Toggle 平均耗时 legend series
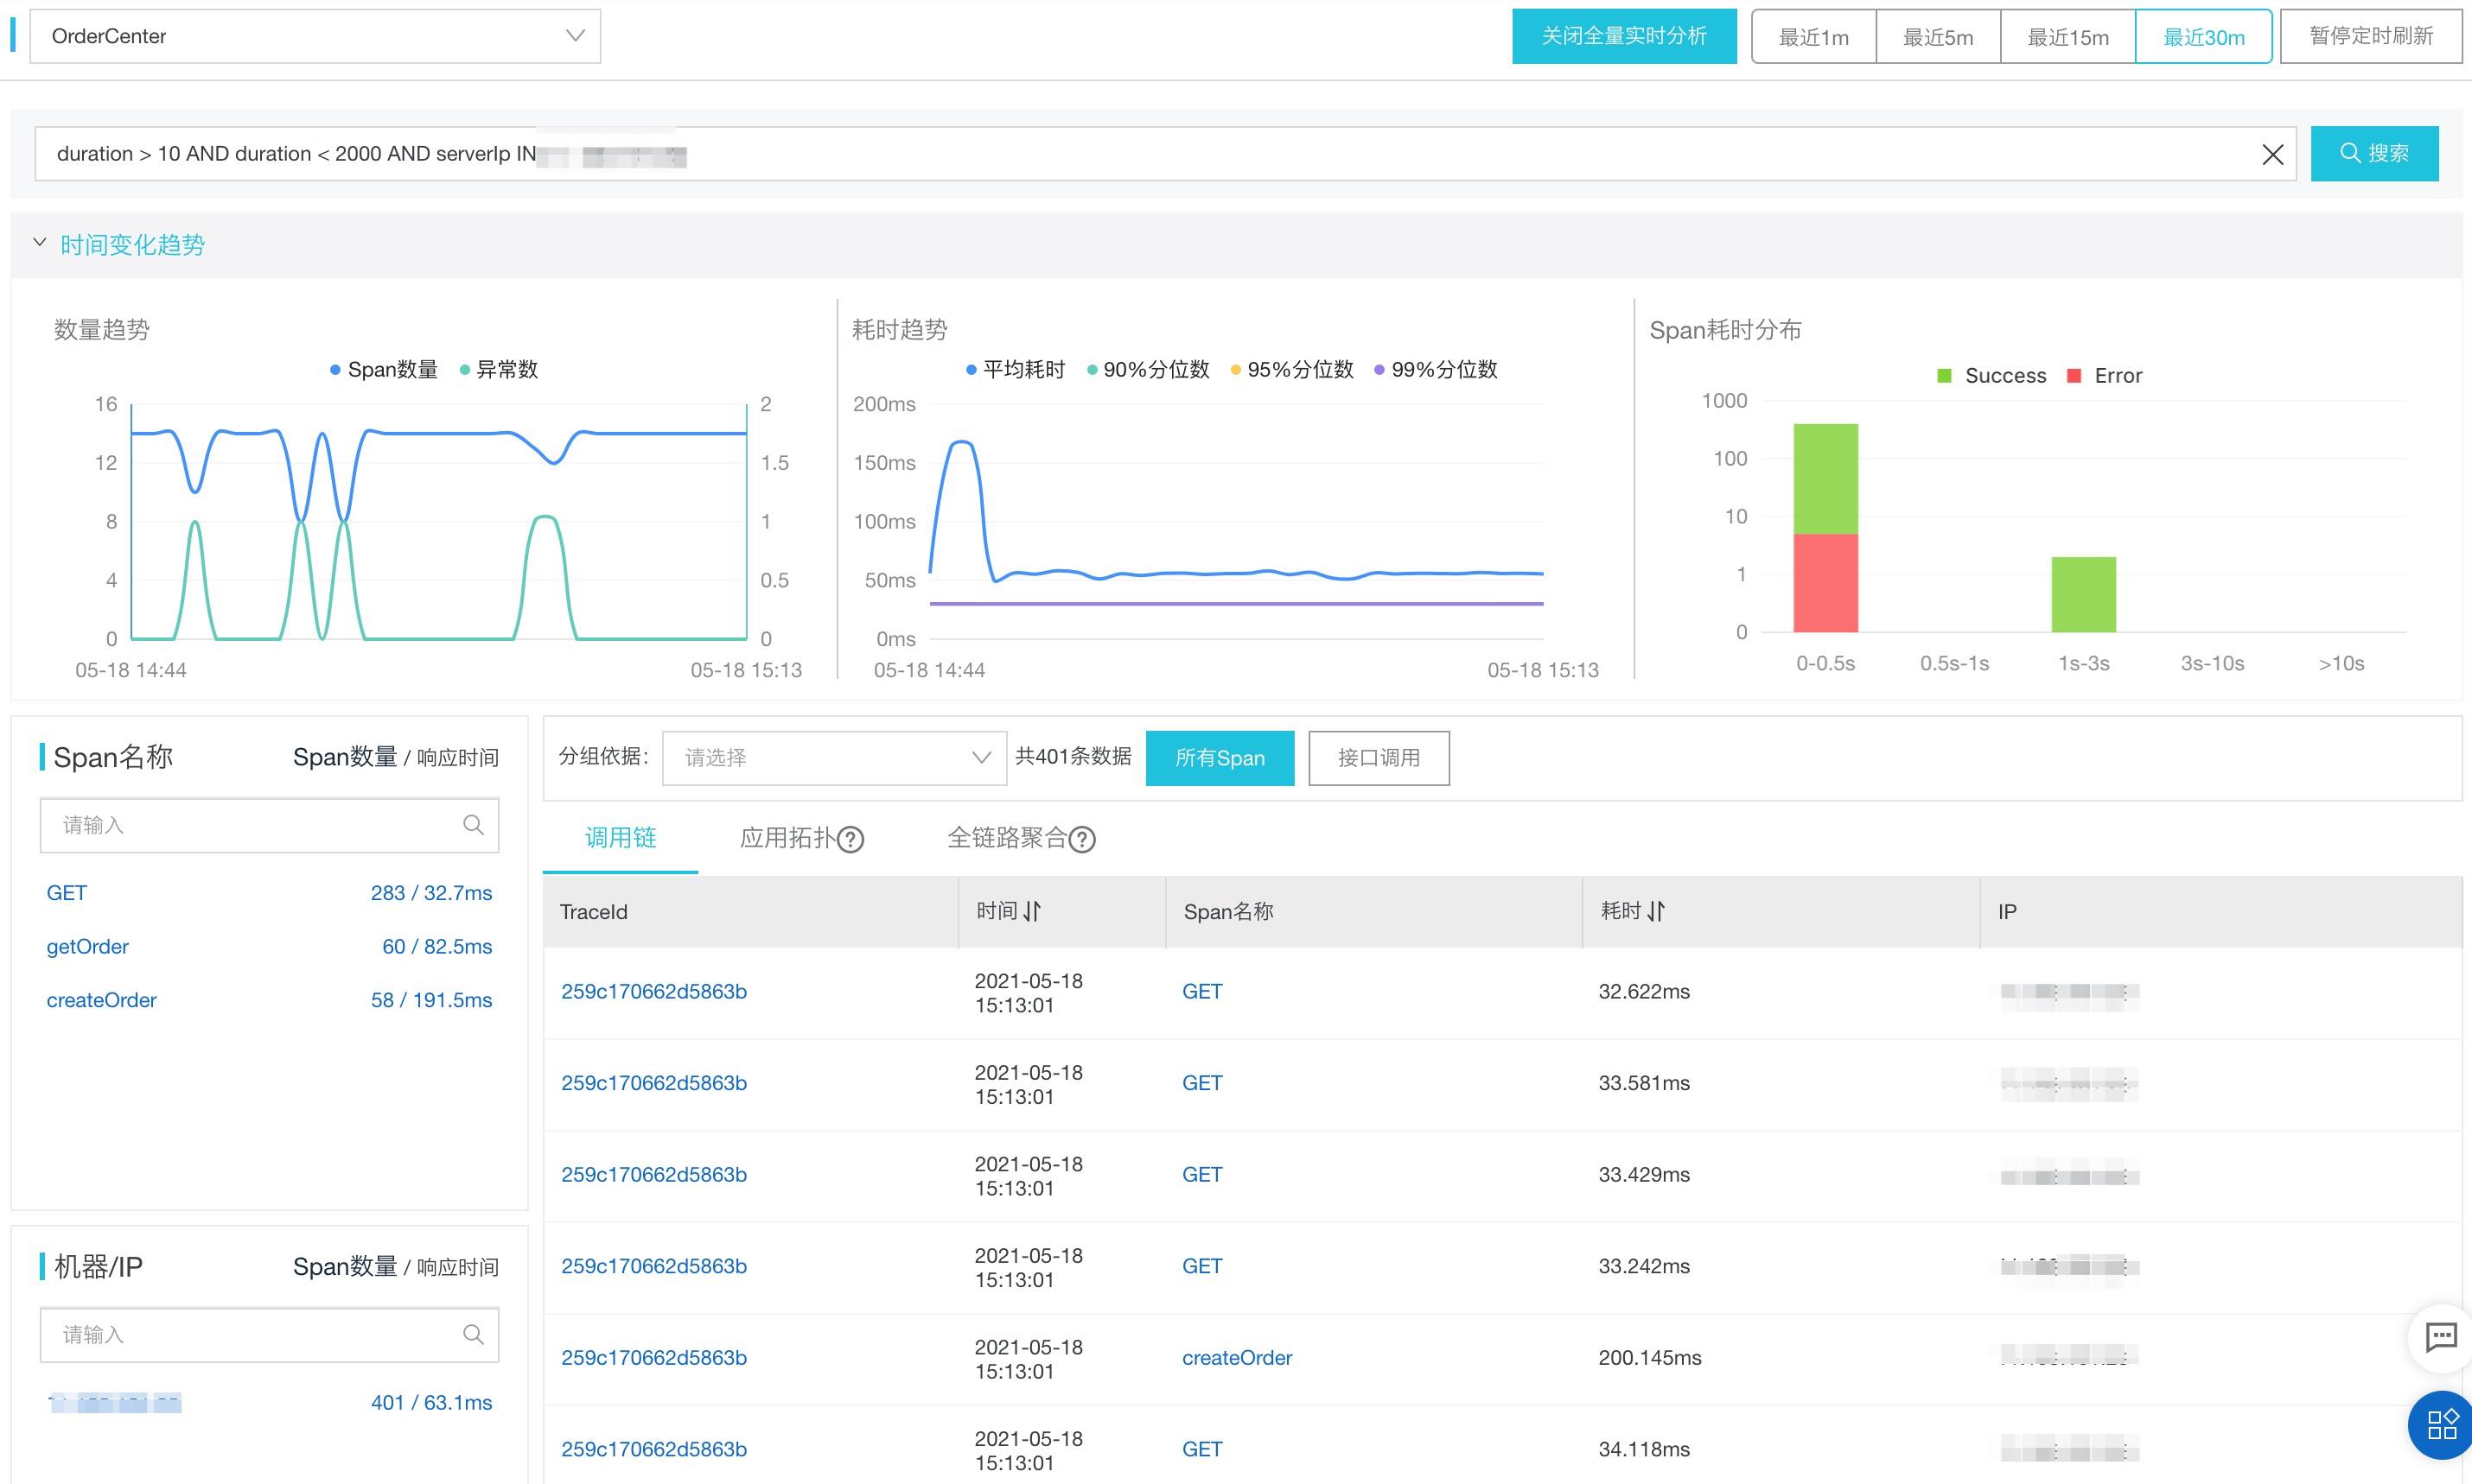 click(x=1016, y=370)
